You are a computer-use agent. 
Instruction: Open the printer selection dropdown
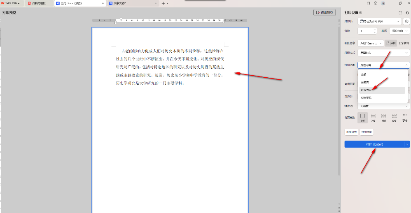point(380,21)
